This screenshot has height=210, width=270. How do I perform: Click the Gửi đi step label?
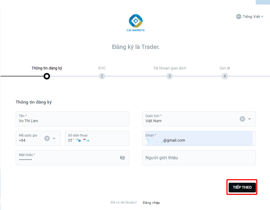pos(225,68)
